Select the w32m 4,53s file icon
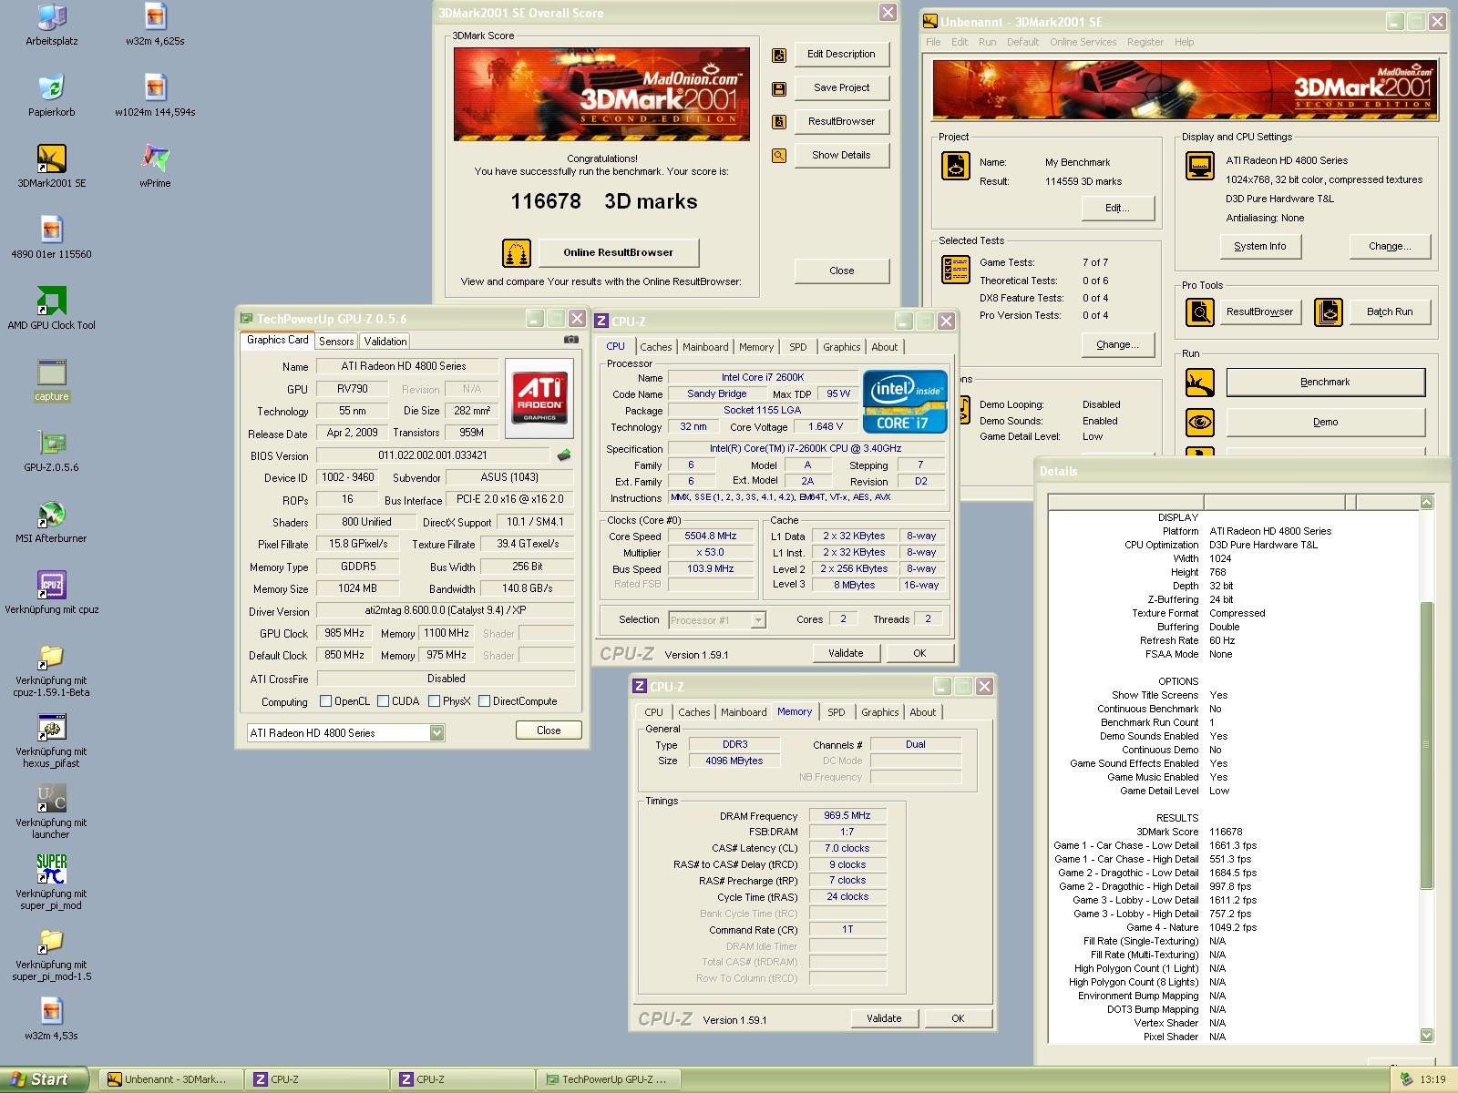Screen dimensions: 1458x1093 52,1020
